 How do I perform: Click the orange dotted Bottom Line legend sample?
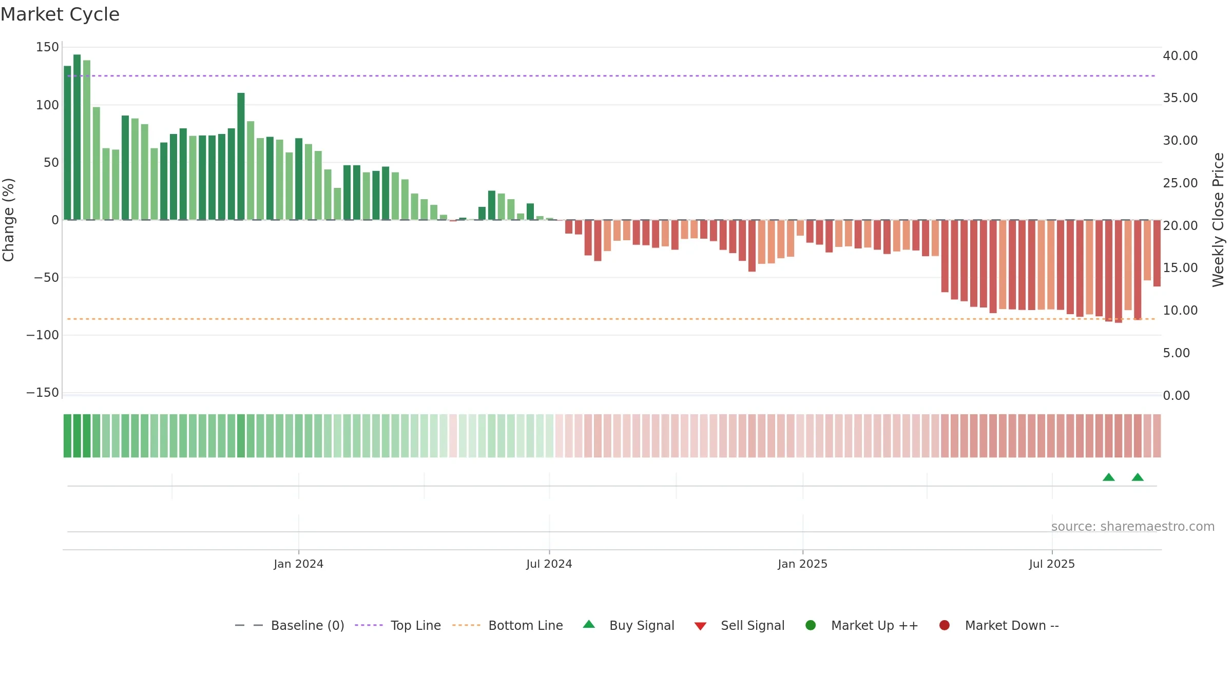click(466, 625)
